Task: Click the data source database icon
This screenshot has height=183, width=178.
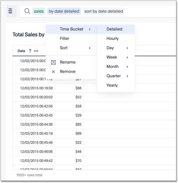Action: point(11,11)
